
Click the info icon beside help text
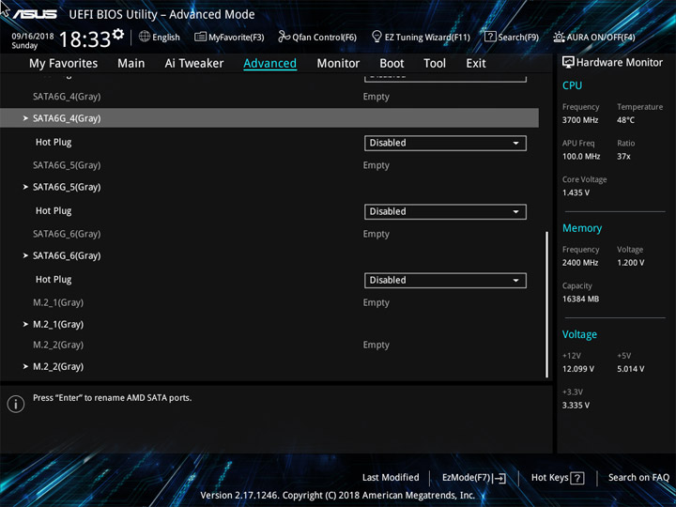pos(16,404)
